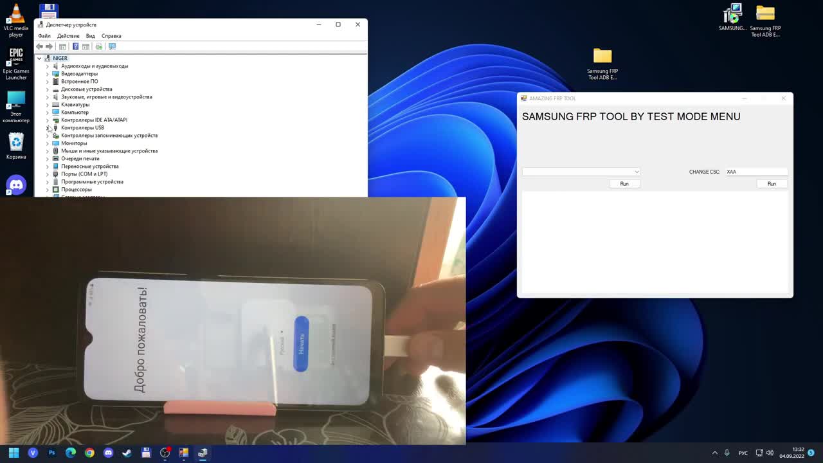Open VLC media player desktop shortcut
This screenshot has width=823, height=463.
tap(16, 21)
